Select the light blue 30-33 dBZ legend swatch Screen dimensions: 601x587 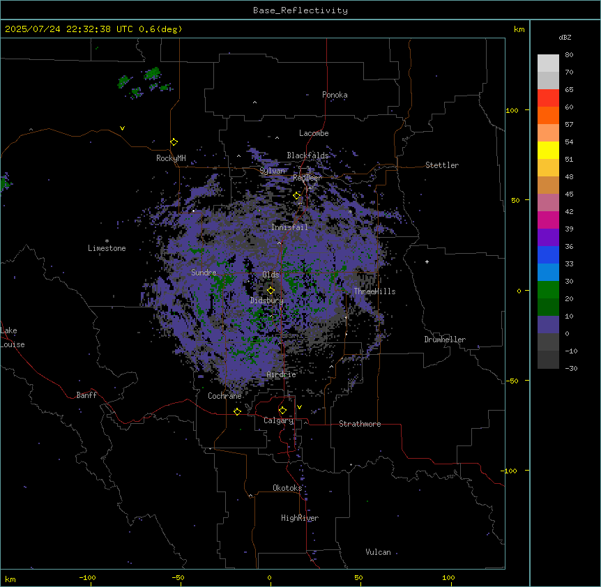pos(548,273)
